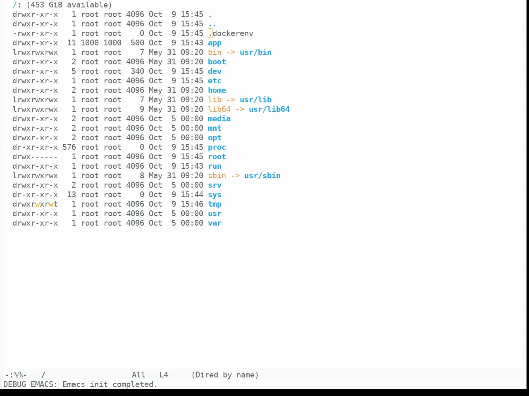
Task: Open the mnt directory entry
Action: coord(214,128)
